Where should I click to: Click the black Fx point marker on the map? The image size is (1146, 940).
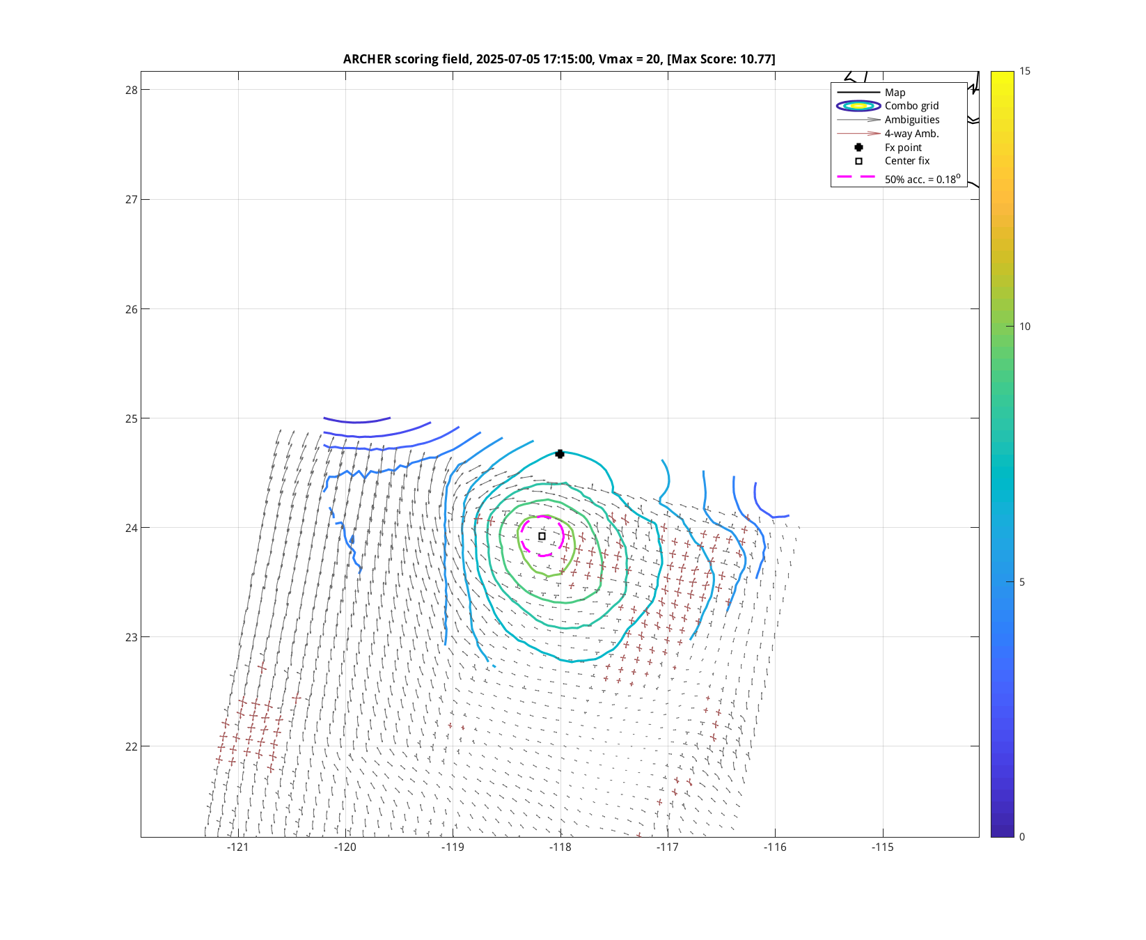click(560, 454)
